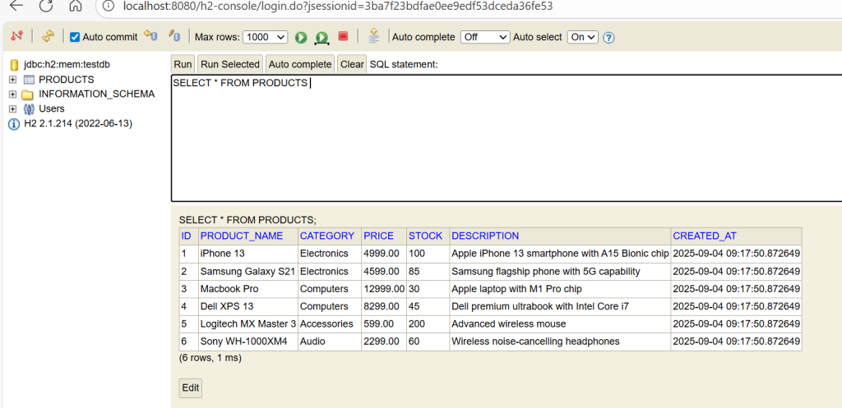Click inside the SQL statement text area

tap(493, 140)
